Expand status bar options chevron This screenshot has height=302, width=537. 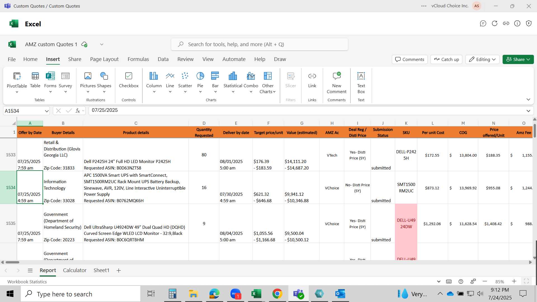[439, 281]
